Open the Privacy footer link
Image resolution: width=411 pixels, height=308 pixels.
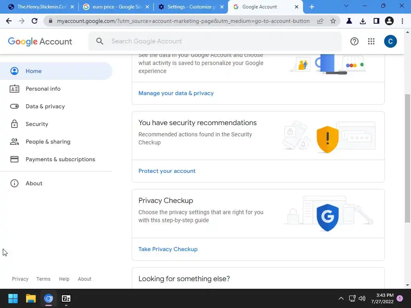(20, 279)
